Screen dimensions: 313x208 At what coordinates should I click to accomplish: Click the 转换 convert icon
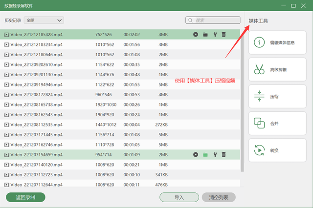259,150
